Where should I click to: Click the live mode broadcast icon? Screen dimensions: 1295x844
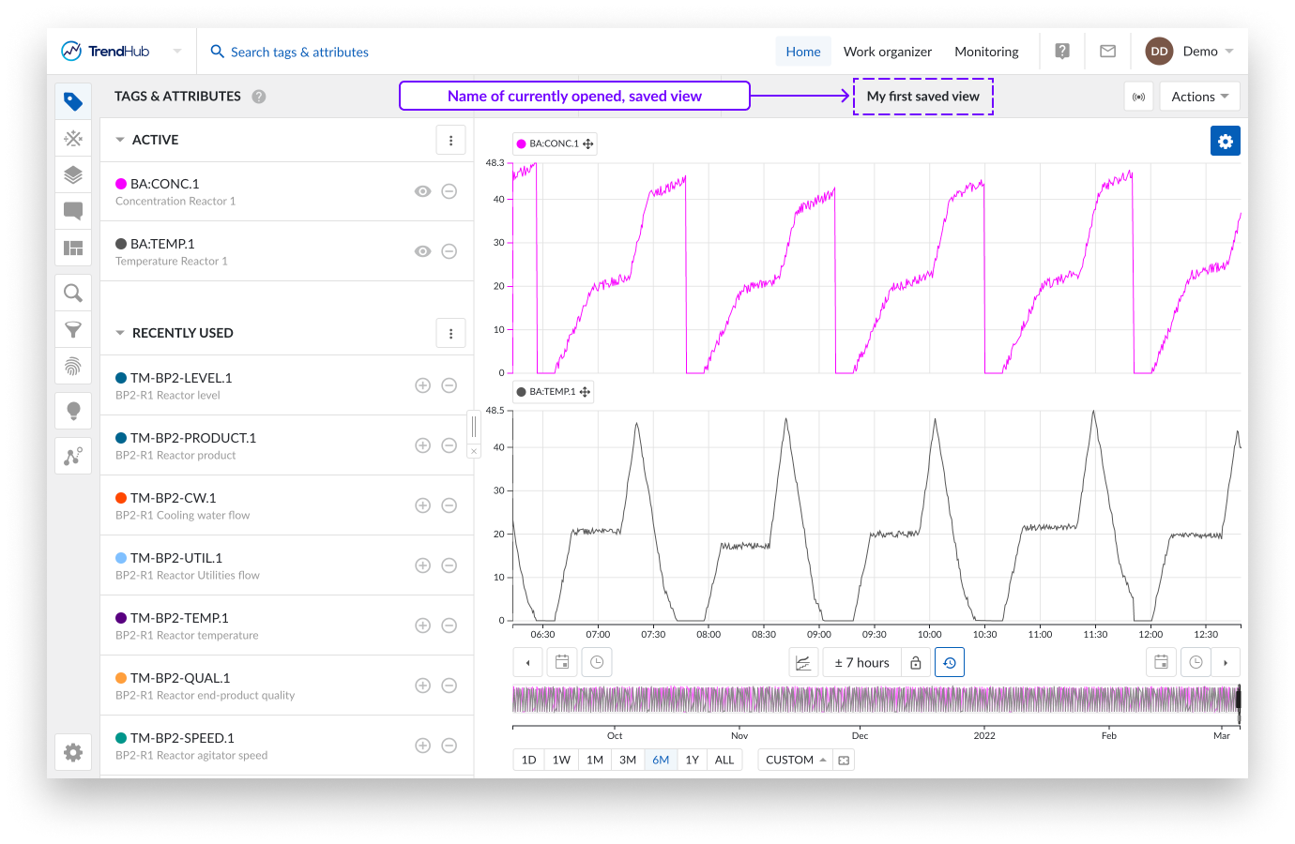pos(1138,97)
